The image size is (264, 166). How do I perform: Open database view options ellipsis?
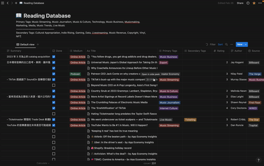(x=232, y=45)
